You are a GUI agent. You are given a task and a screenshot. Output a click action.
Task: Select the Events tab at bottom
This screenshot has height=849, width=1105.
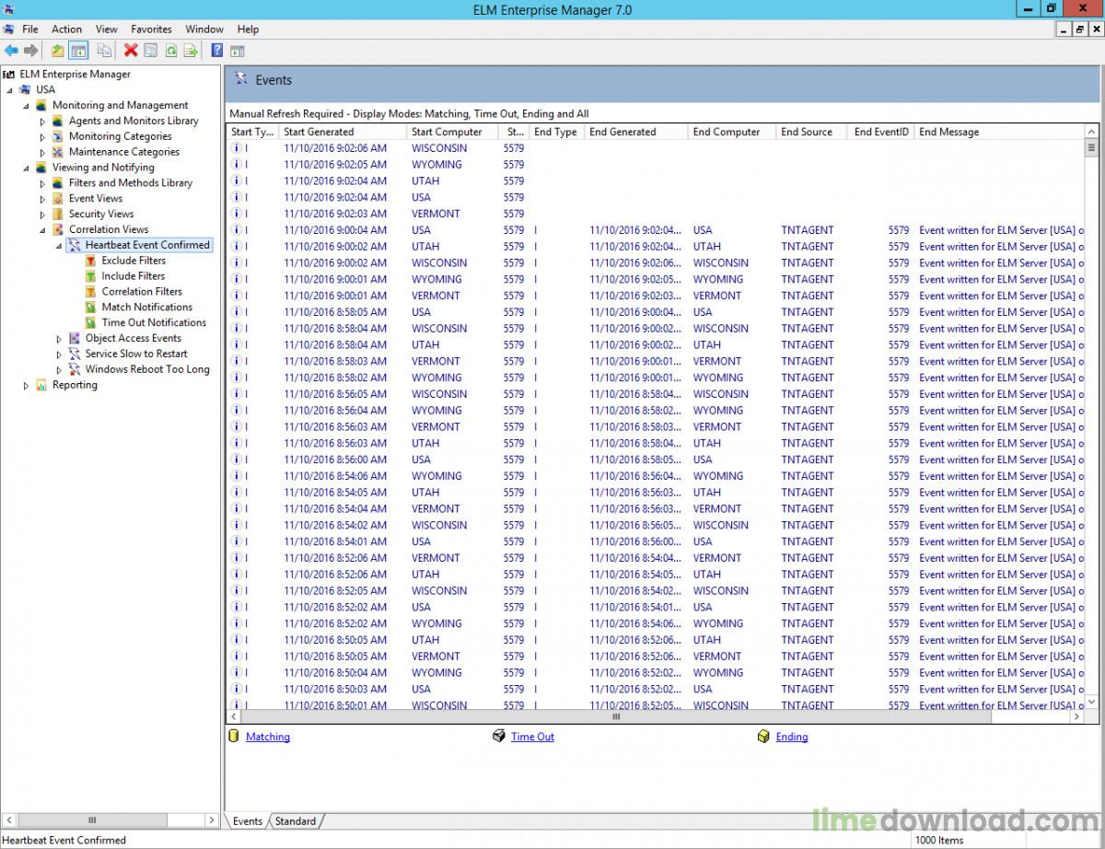pyautogui.click(x=248, y=821)
